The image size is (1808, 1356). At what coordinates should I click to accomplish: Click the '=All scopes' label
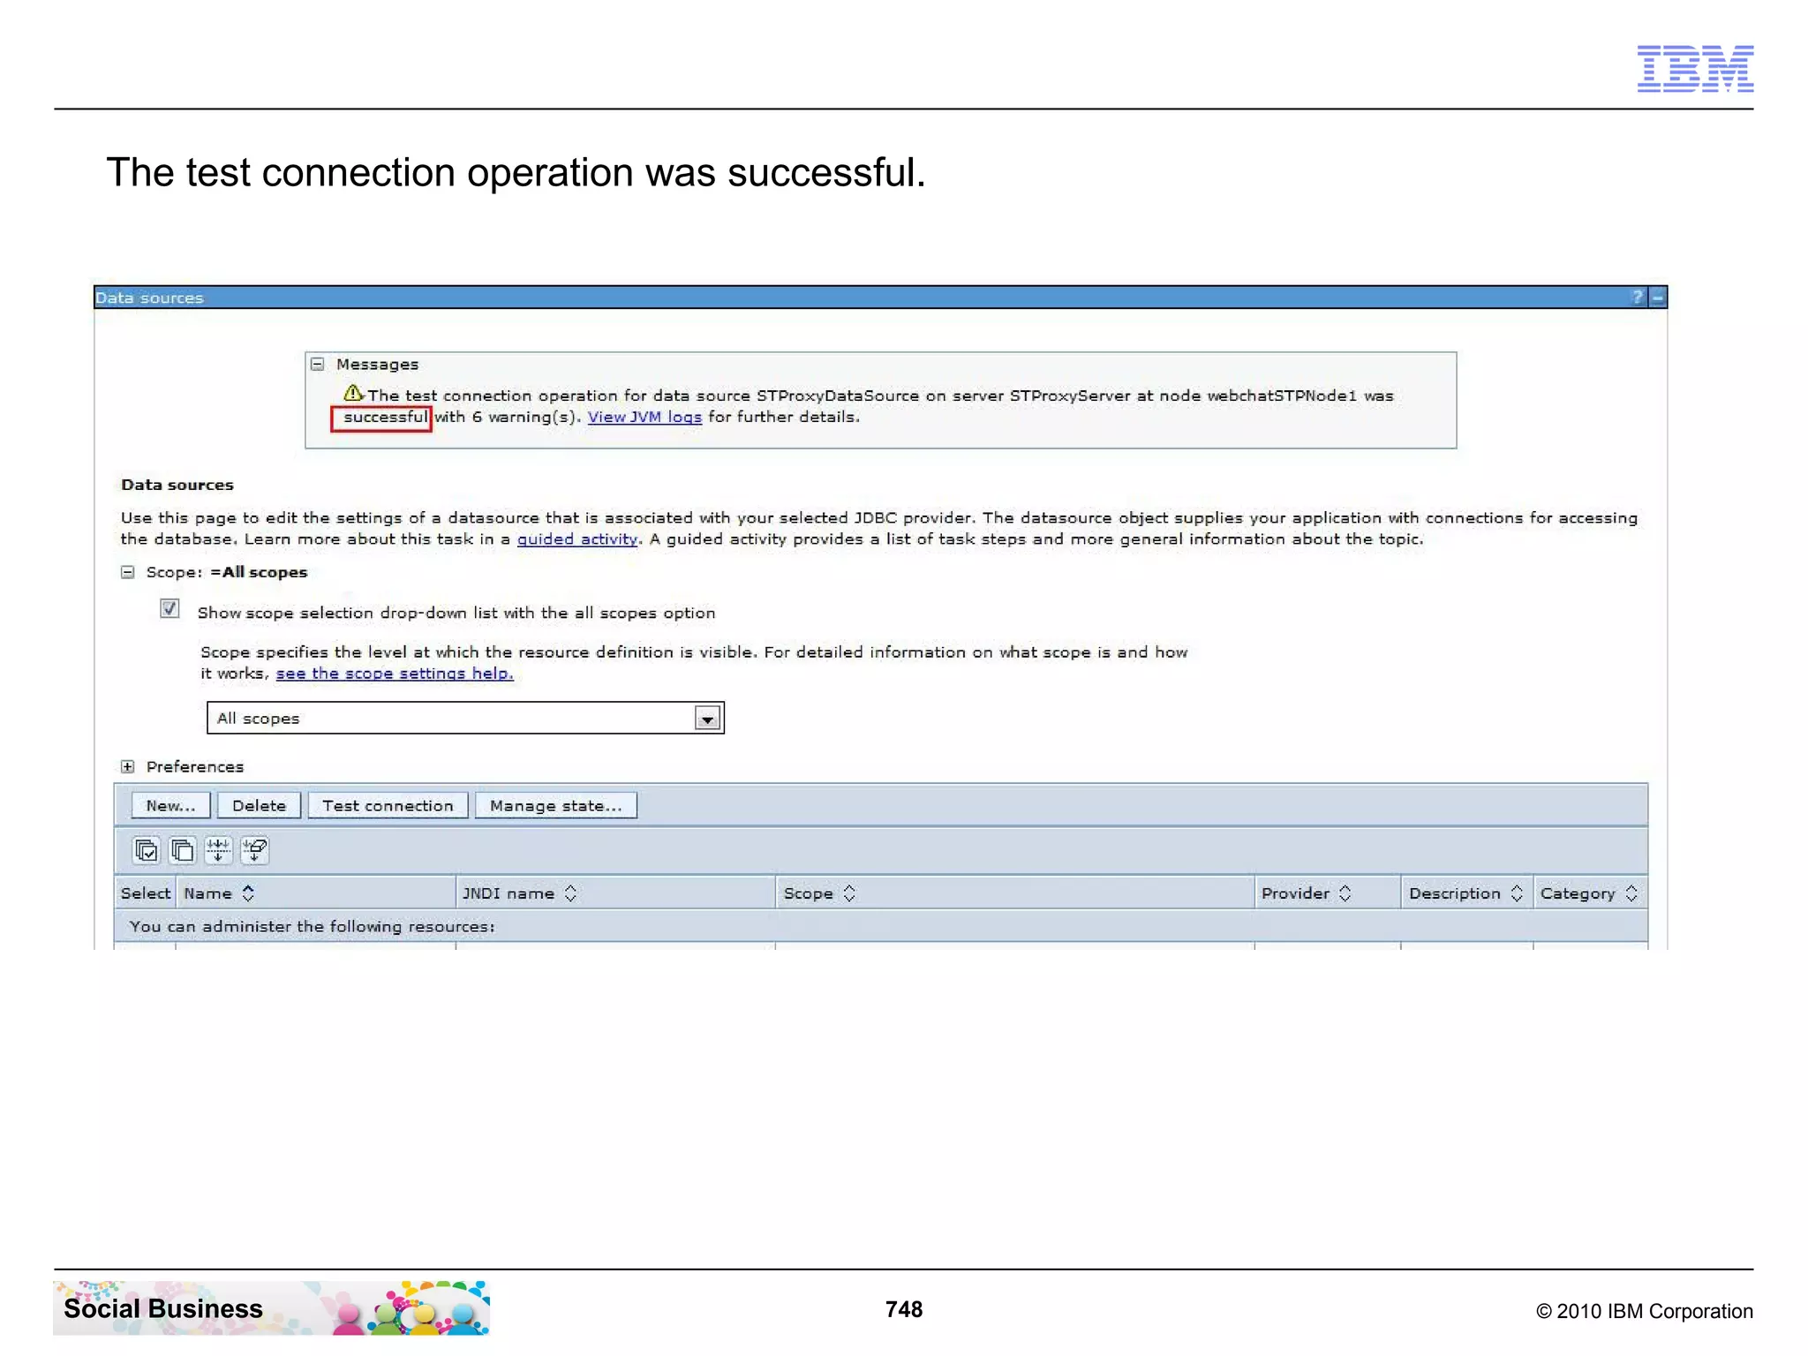(x=259, y=572)
